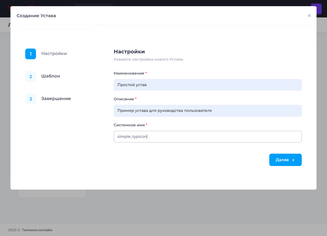Select the Системное имя input field
Viewport: 327px width, 236px height.
click(208, 137)
